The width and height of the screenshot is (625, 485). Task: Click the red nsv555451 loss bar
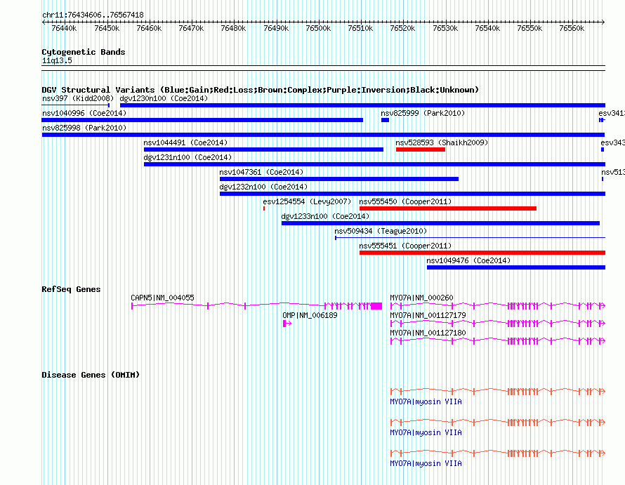(x=482, y=253)
